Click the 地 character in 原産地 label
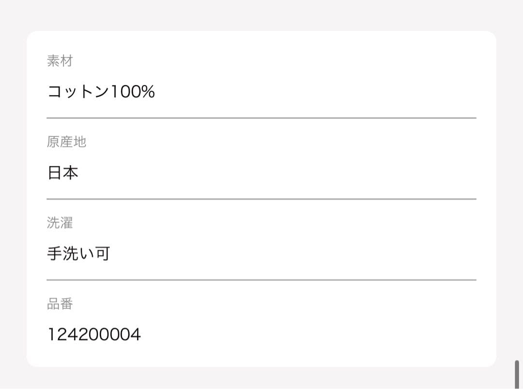This screenshot has height=389, width=523. pos(80,142)
